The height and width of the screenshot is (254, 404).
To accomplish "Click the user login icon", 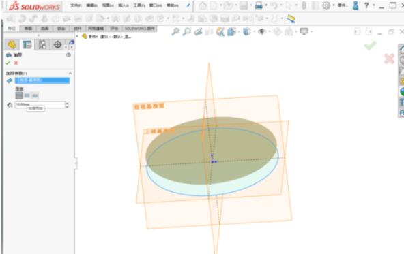I will point(356,5).
